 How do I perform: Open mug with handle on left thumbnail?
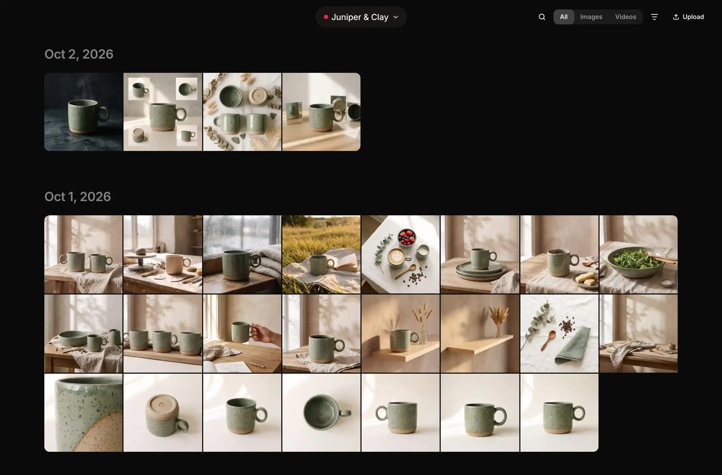400,413
